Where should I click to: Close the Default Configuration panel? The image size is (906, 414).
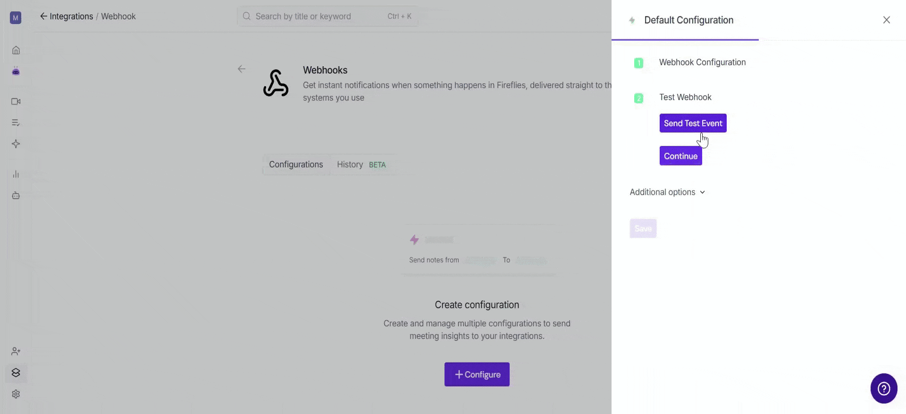pos(887,20)
